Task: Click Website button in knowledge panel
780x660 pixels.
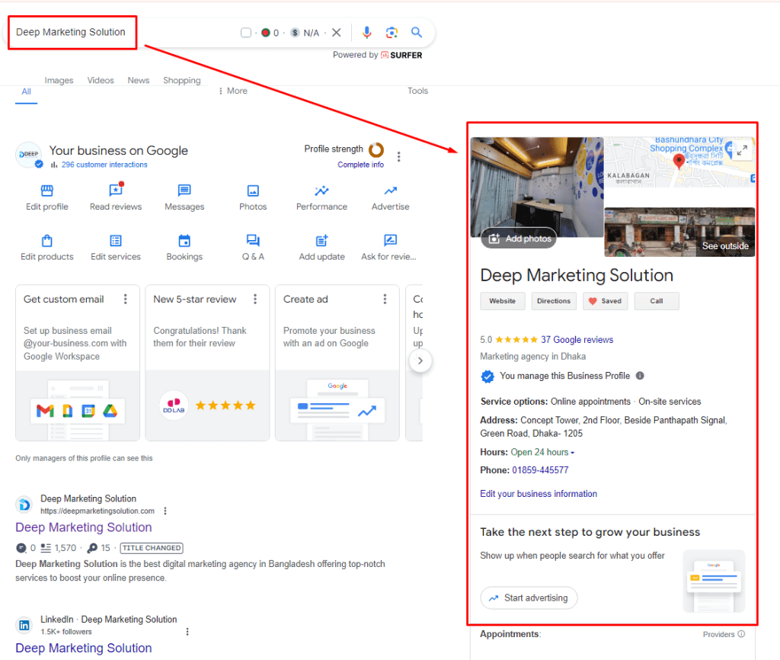Action: point(503,301)
